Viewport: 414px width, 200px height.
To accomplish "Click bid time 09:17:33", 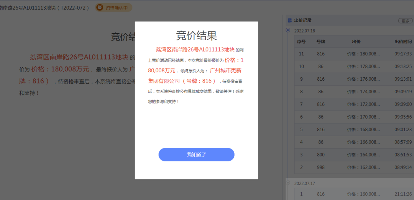I will pyautogui.click(x=403, y=54).
